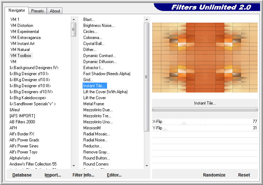The height and width of the screenshot is (185, 263).
Task: Select &<Bkg Kaleidoscope> category
Action: [x=28, y=98]
